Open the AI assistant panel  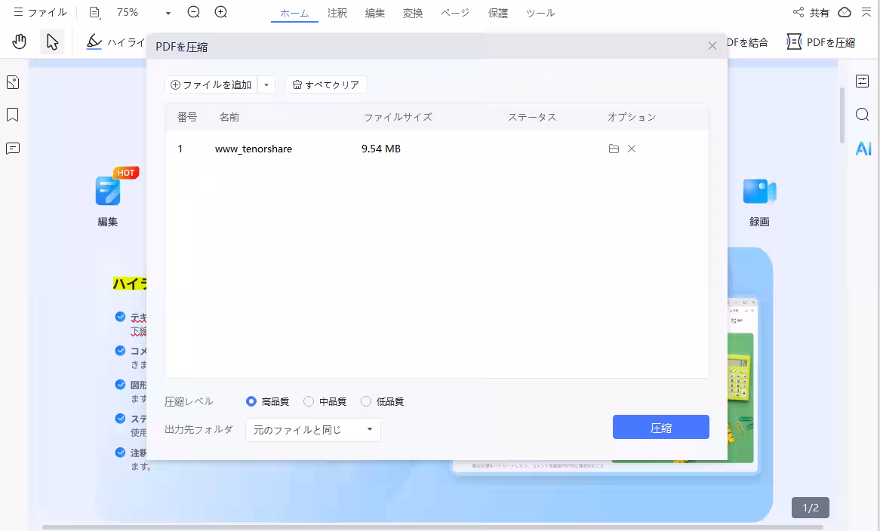coord(863,149)
